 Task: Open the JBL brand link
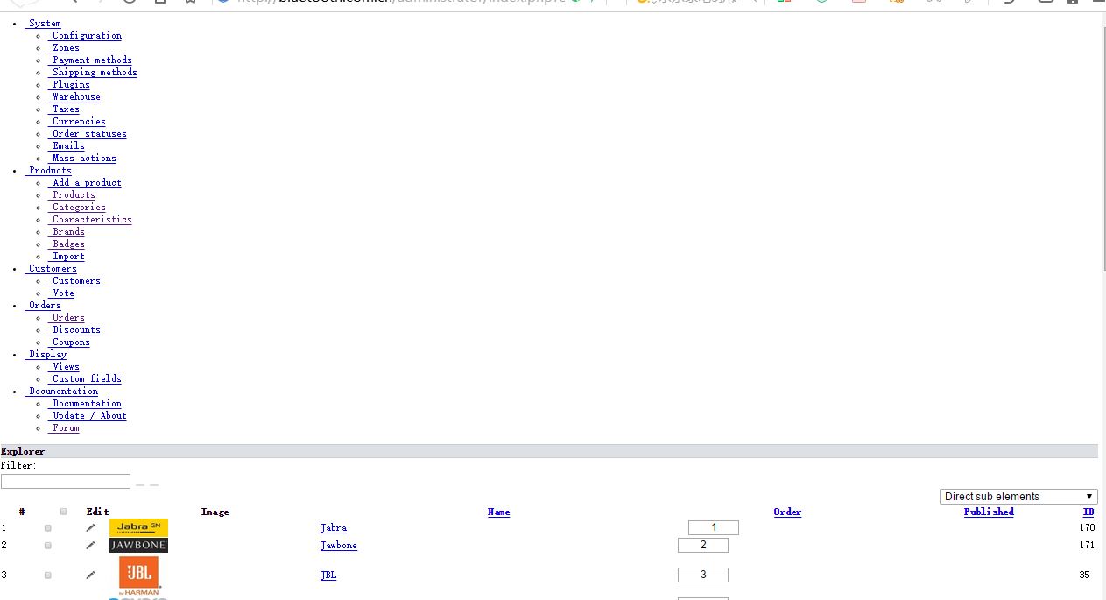tap(328, 575)
